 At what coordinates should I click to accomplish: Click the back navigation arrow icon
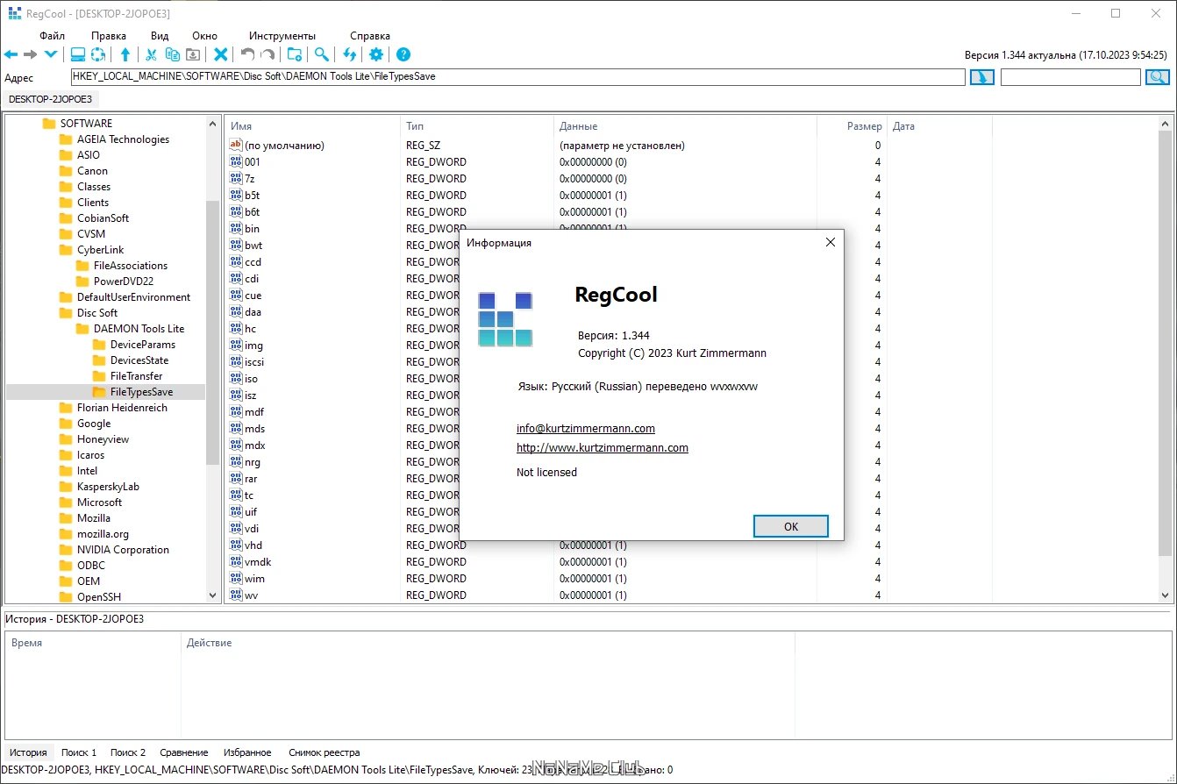[x=11, y=54]
